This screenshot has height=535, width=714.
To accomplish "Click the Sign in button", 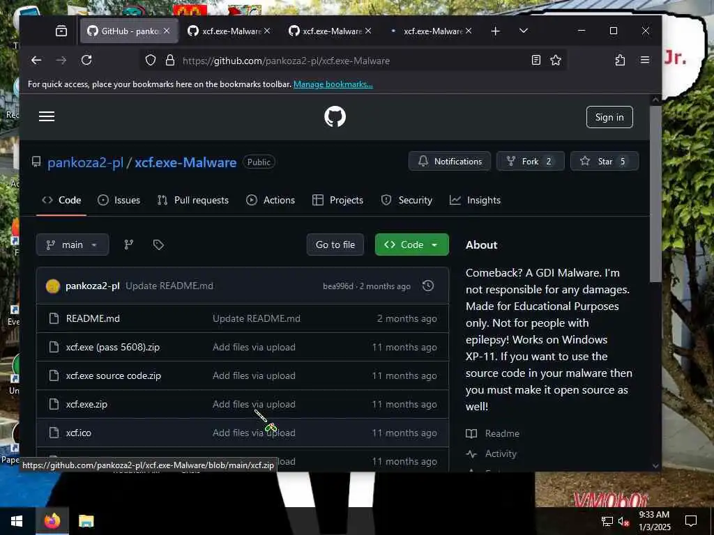I will 609,117.
